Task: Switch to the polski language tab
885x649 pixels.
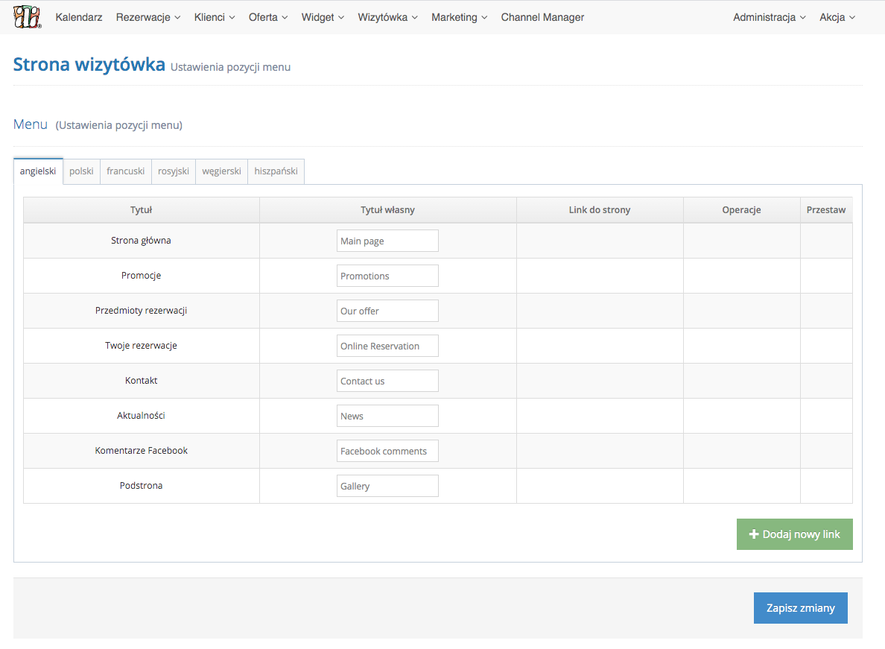Action: (x=81, y=171)
